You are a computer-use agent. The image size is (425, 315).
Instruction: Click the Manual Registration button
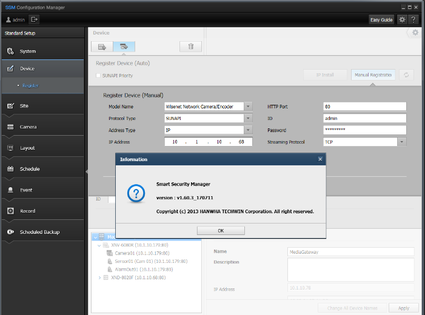pyautogui.click(x=373, y=75)
